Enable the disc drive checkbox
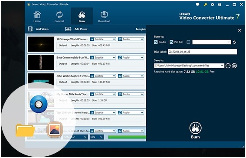The height and width of the screenshot is (158, 246). coord(188,42)
